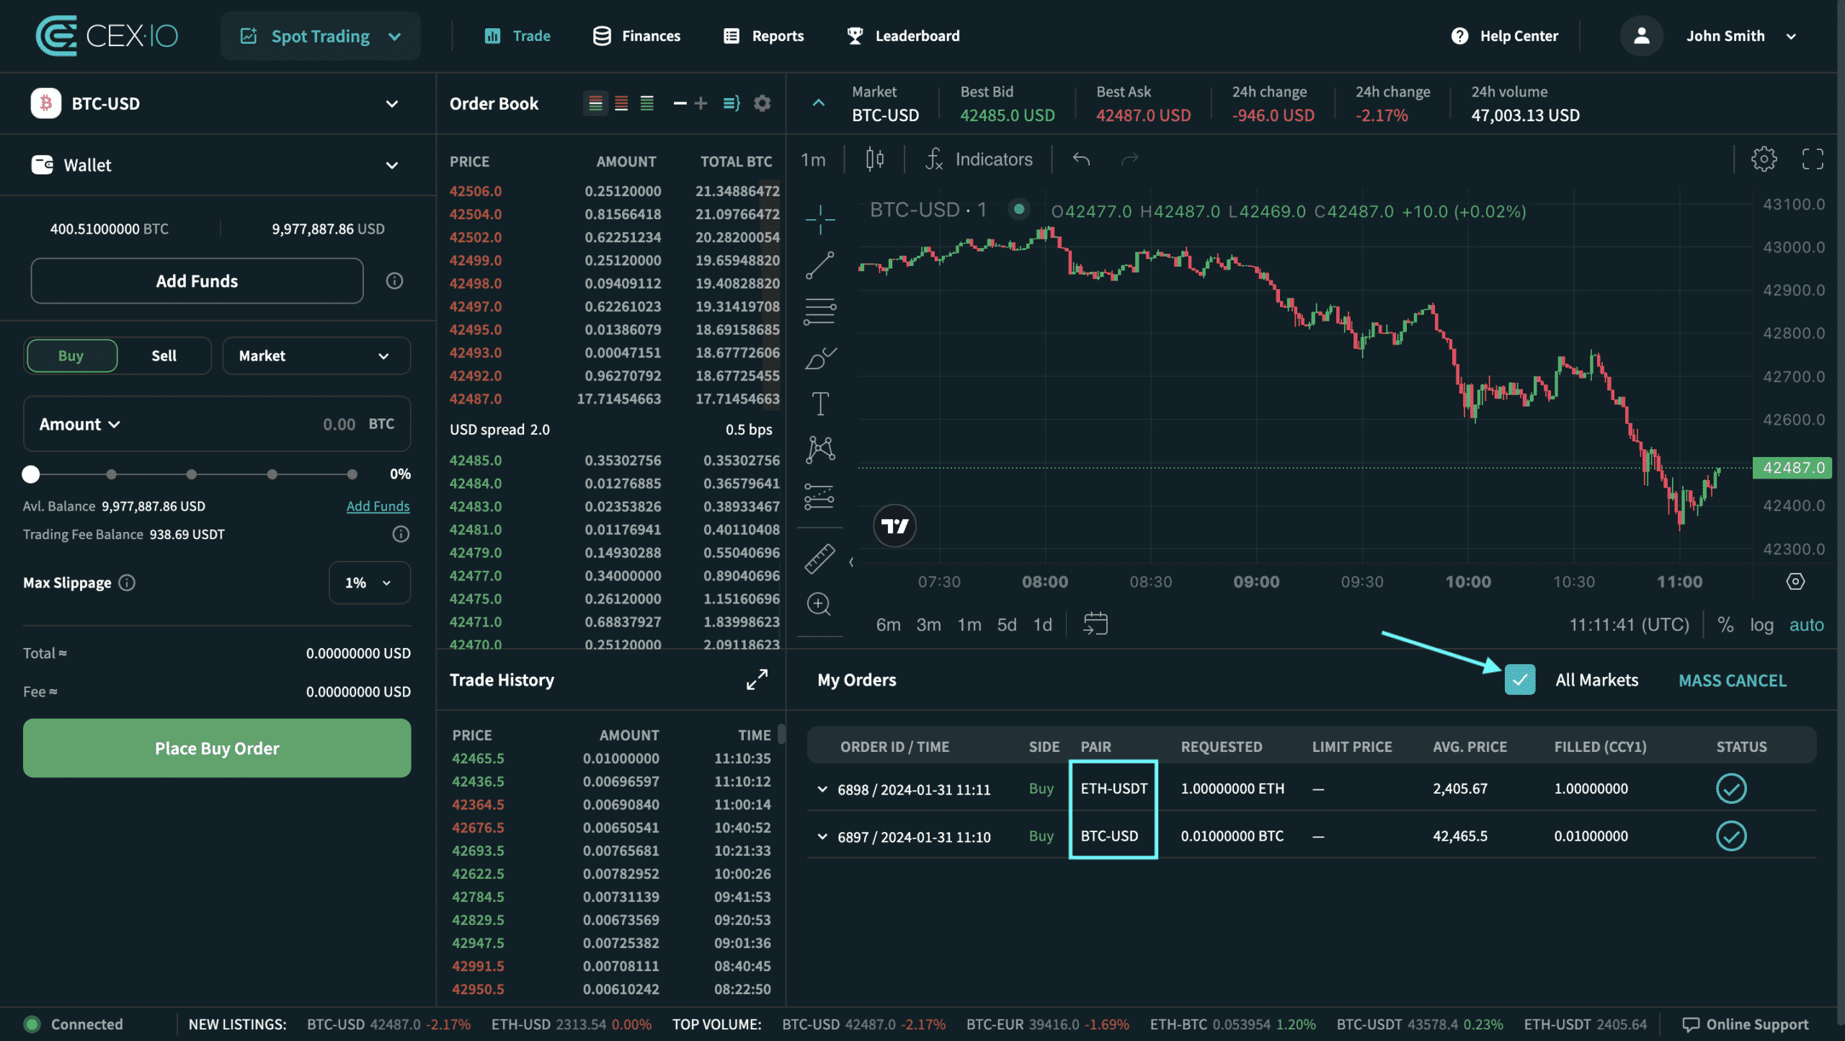This screenshot has height=1041, width=1845.
Task: Show Trading Fee Balance info
Action: tap(401, 534)
